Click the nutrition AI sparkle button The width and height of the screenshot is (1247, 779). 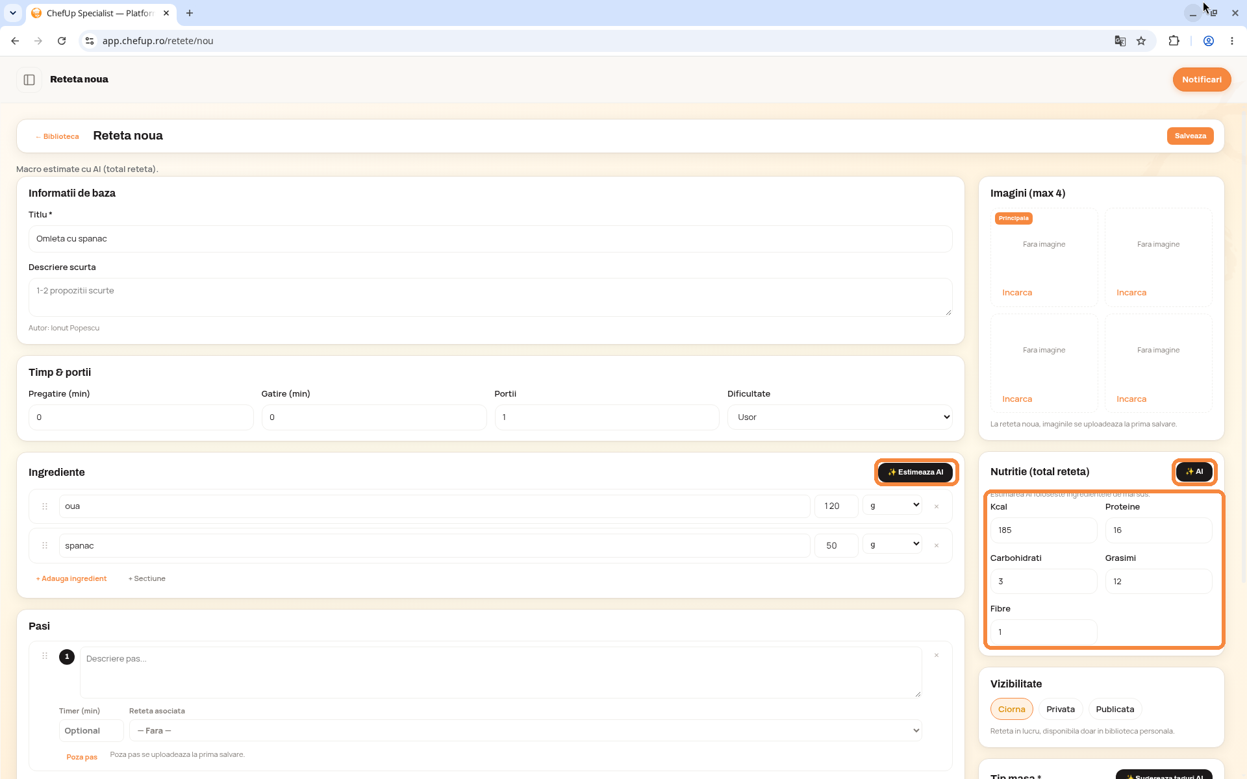[x=1194, y=472]
